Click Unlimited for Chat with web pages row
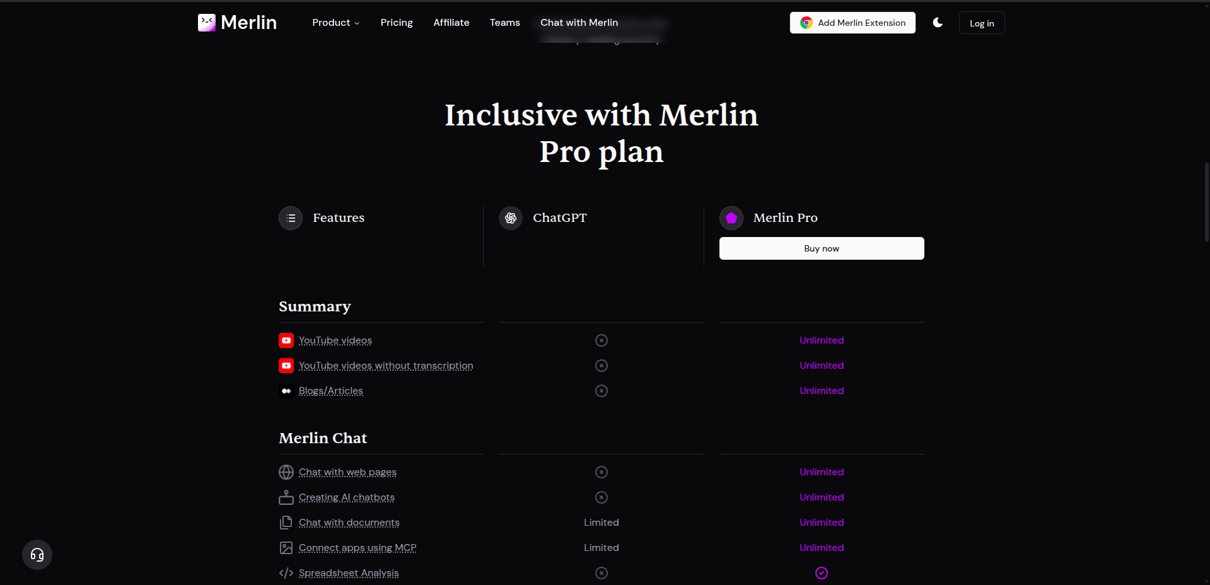Image resolution: width=1210 pixels, height=585 pixels. point(822,472)
